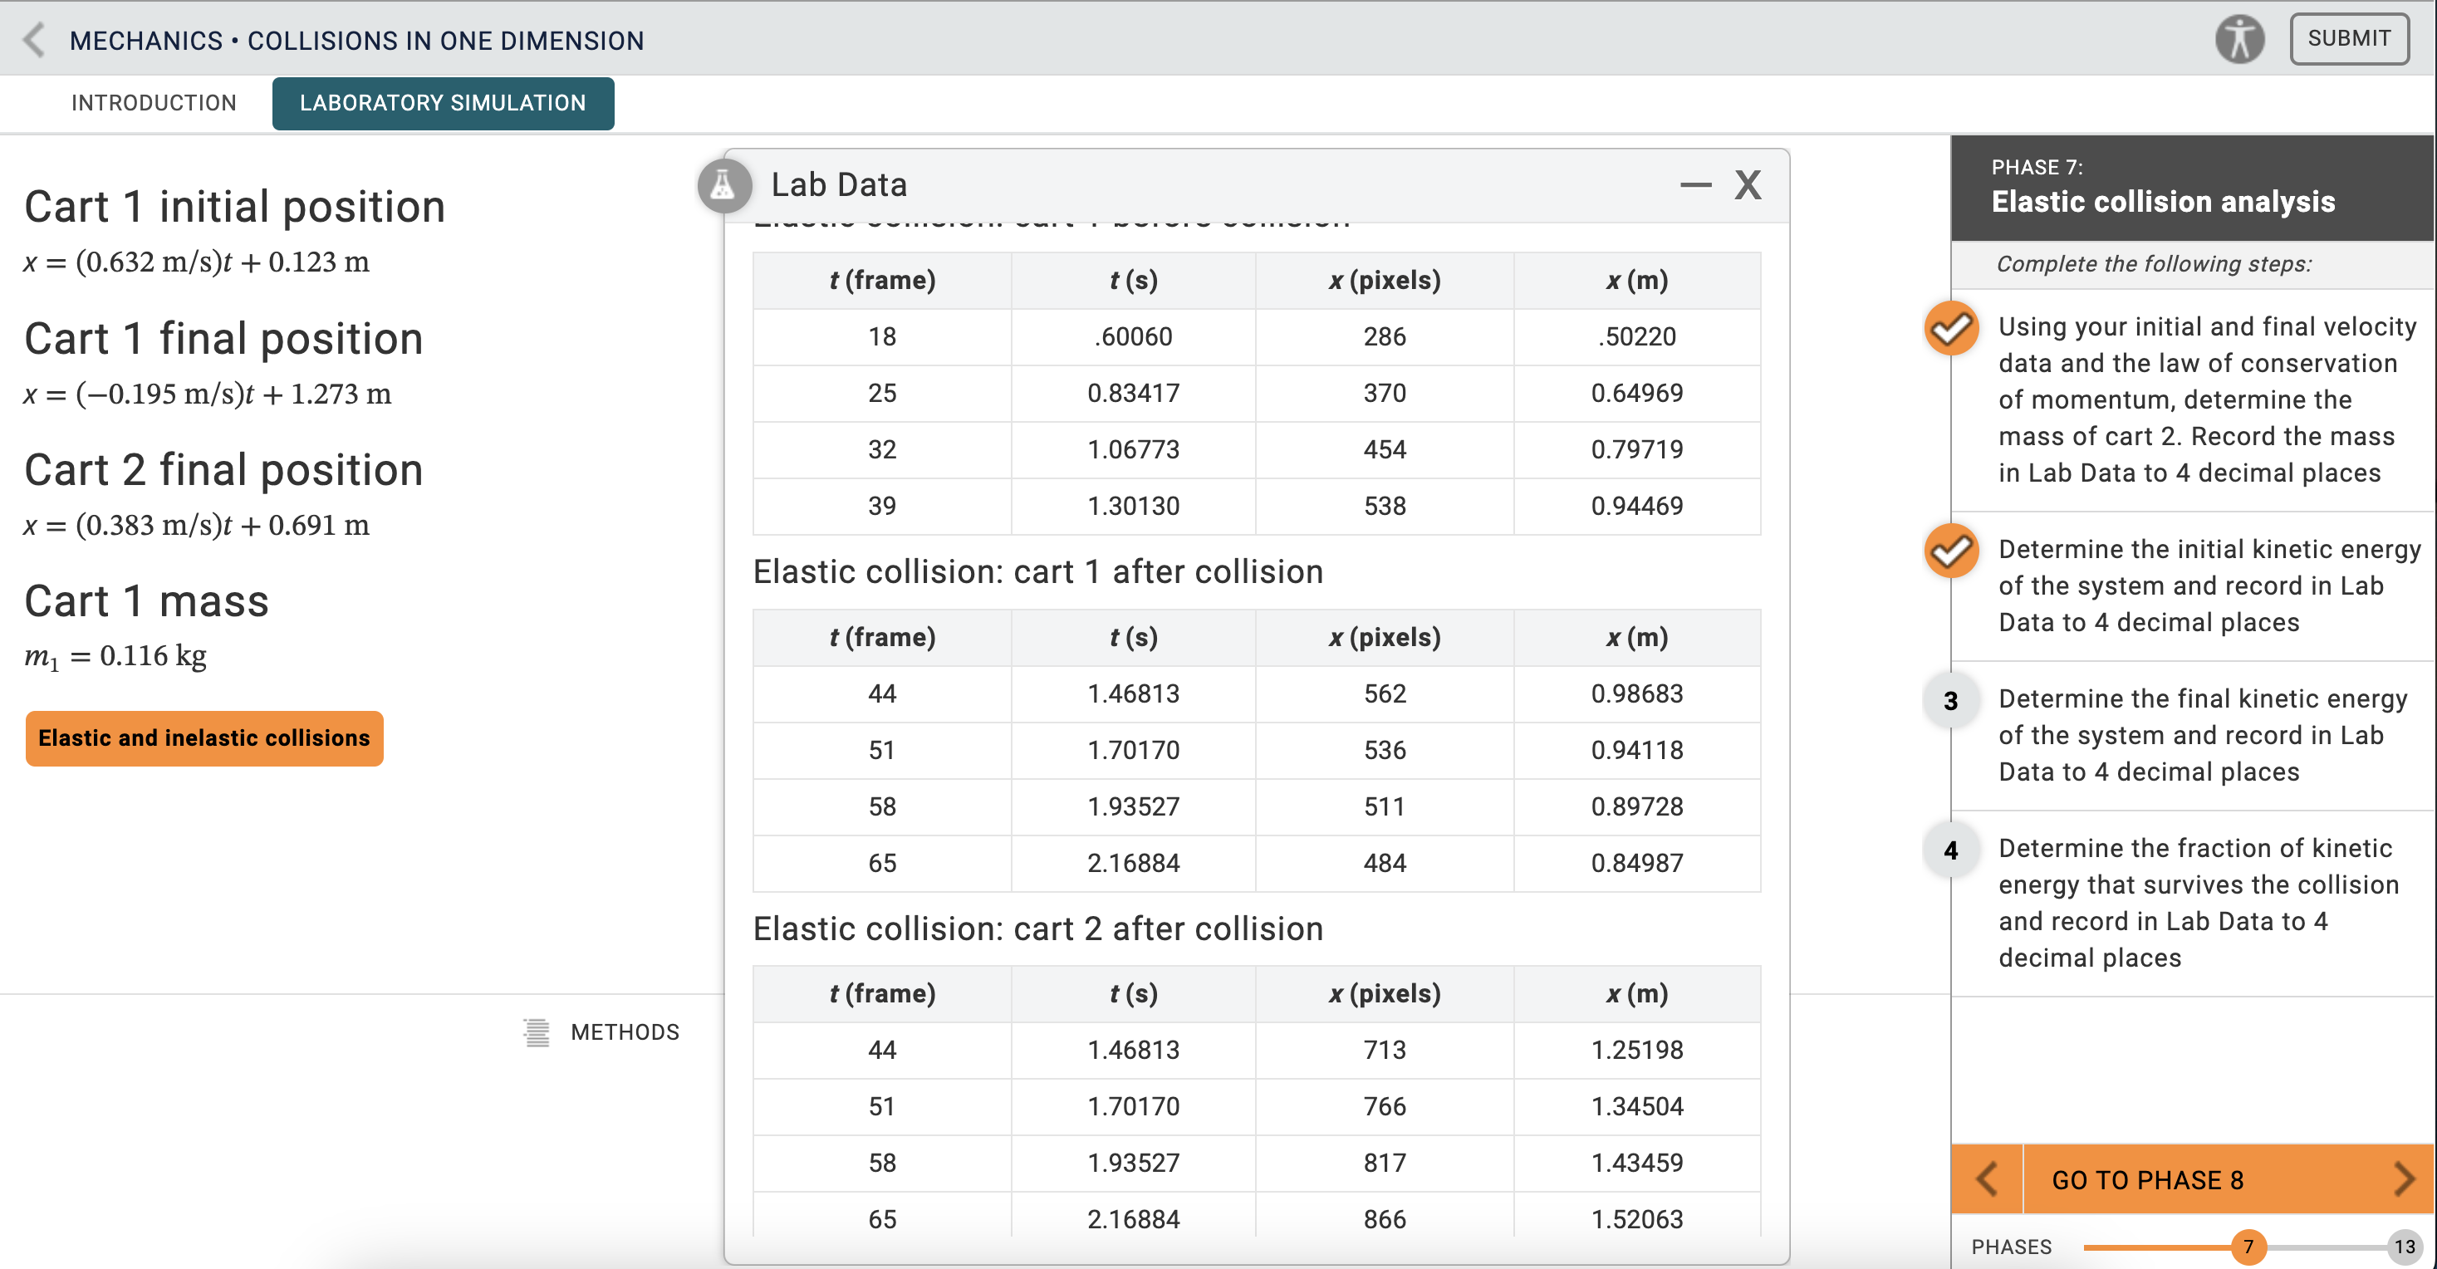Select step 4 fraction of kinetic energy marker
Viewport: 2437px width, 1269px height.
coord(1951,850)
